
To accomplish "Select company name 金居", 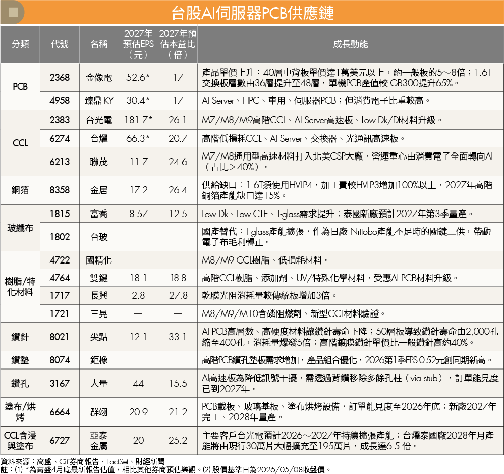I will click(x=99, y=190).
